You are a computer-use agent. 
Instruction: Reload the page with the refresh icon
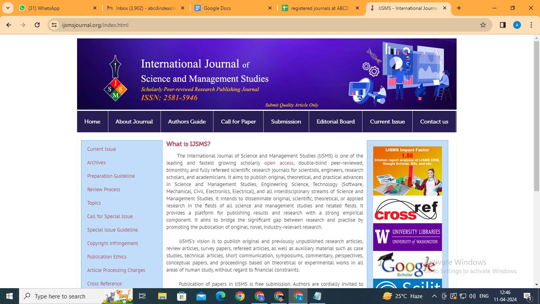37,25
